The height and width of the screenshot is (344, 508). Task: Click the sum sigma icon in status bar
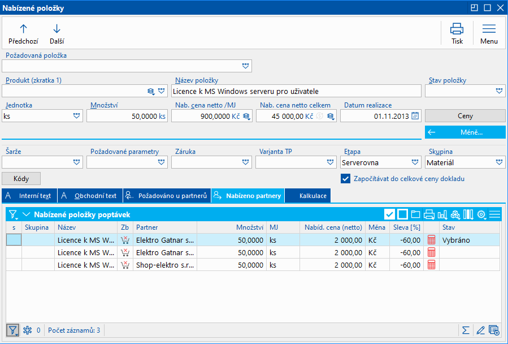pos(466,330)
